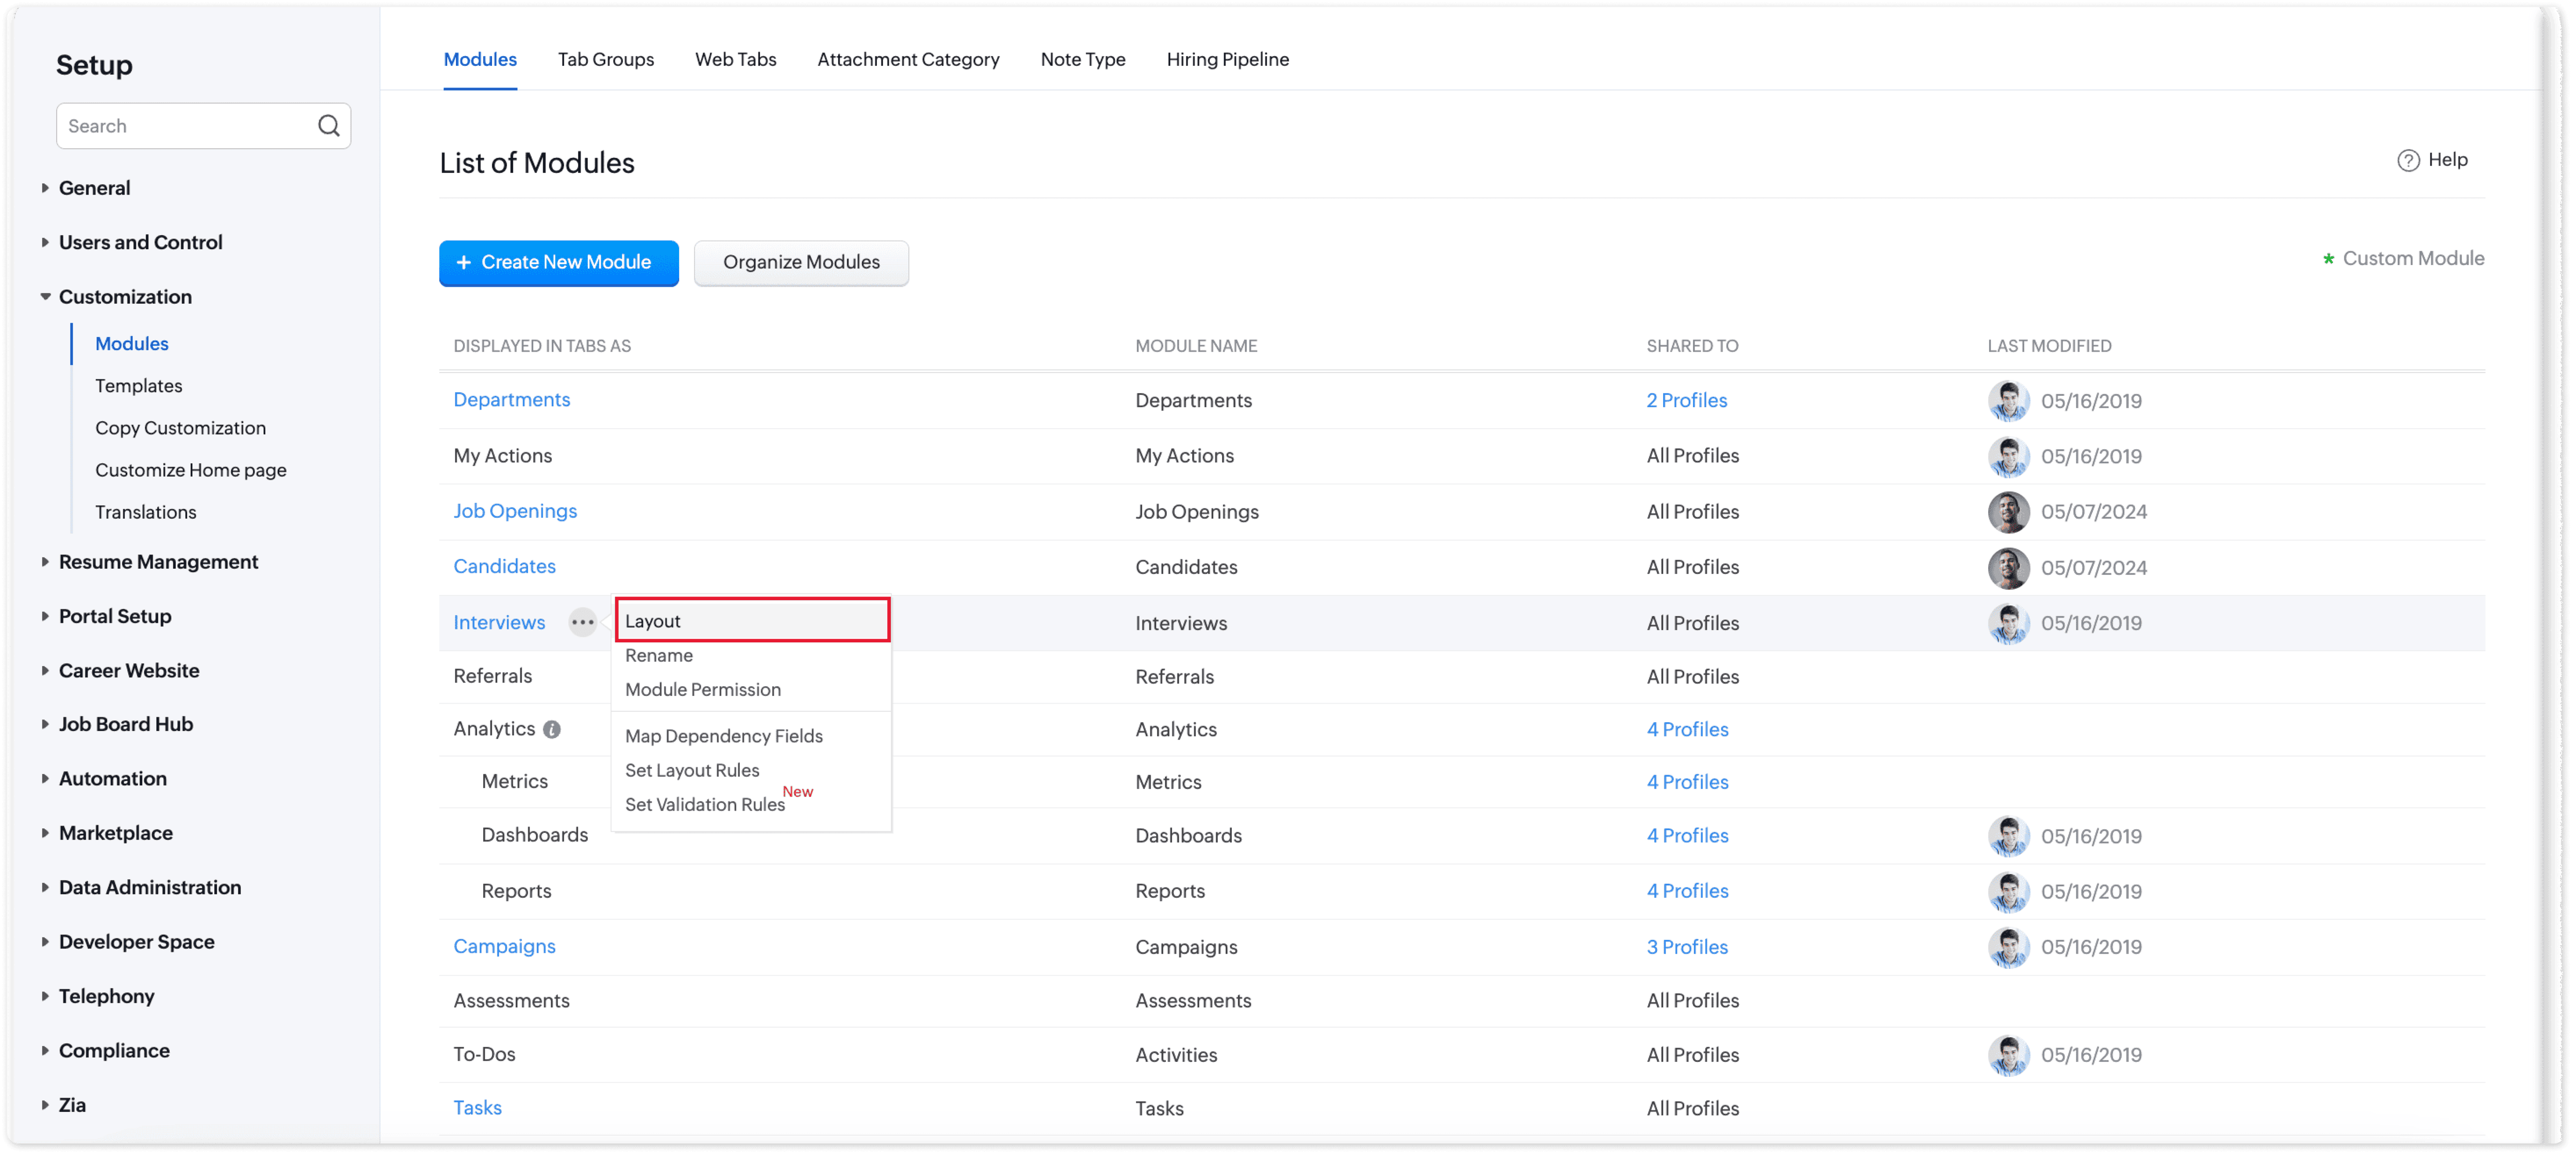This screenshot has height=1154, width=2576.
Task: Click the avatar in the Campaigns row
Action: click(2008, 947)
